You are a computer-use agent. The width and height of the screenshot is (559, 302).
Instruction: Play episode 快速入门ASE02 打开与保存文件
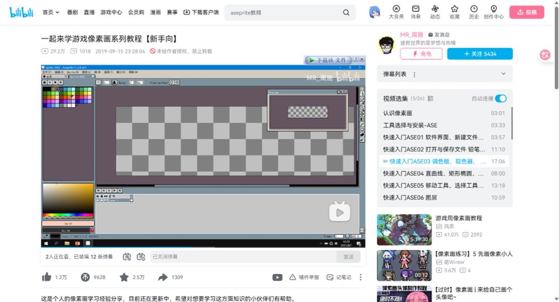(x=444, y=149)
